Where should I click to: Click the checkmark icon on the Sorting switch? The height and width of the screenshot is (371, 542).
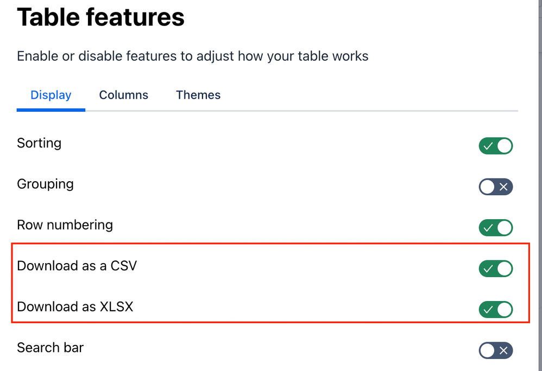pos(488,146)
